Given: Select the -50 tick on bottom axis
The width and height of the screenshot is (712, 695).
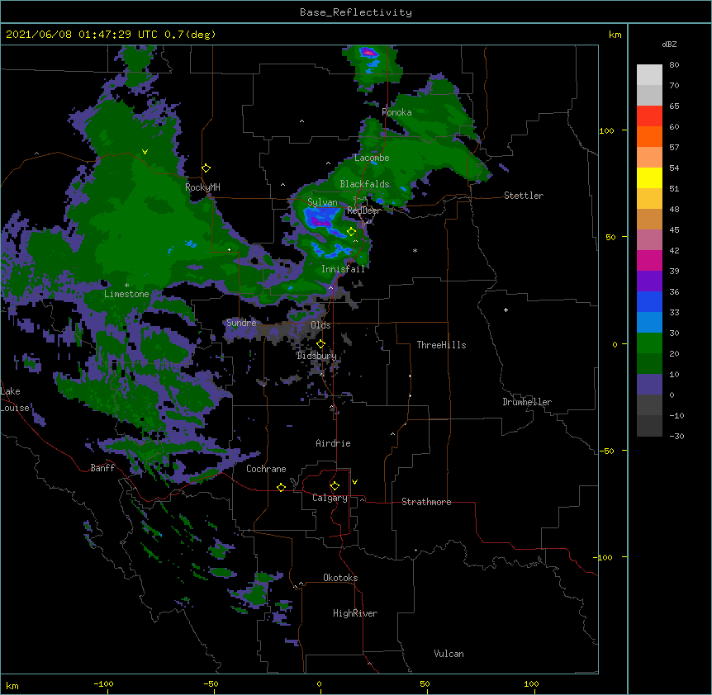Looking at the screenshot, I should 211,684.
